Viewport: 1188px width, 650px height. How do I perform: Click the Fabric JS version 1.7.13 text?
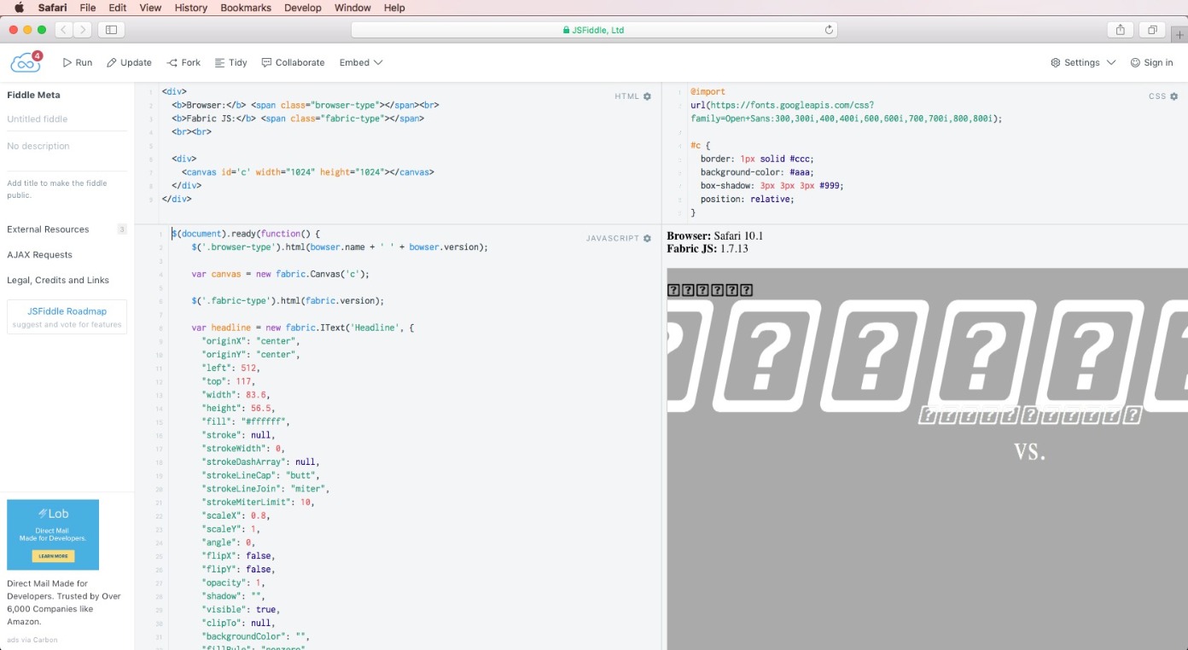coord(734,249)
